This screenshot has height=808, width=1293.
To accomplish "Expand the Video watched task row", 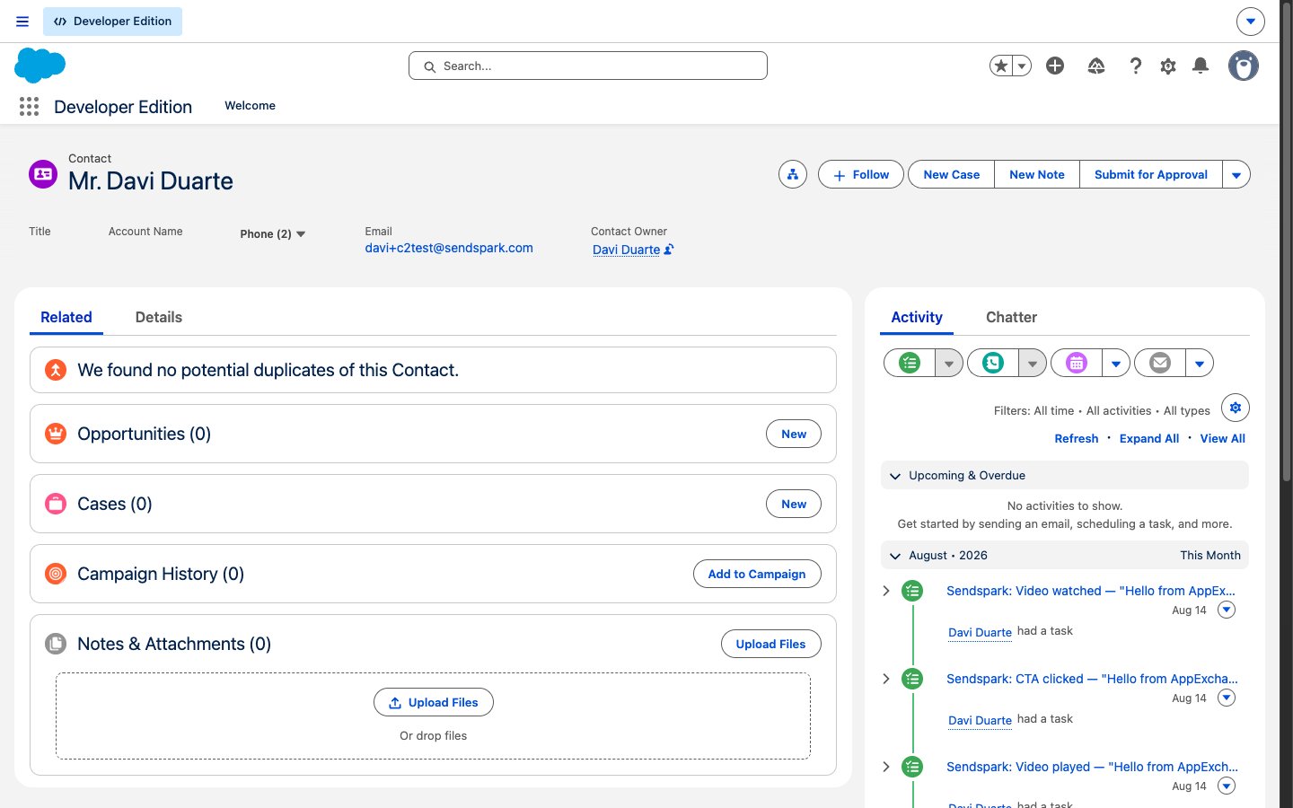I will point(886,591).
